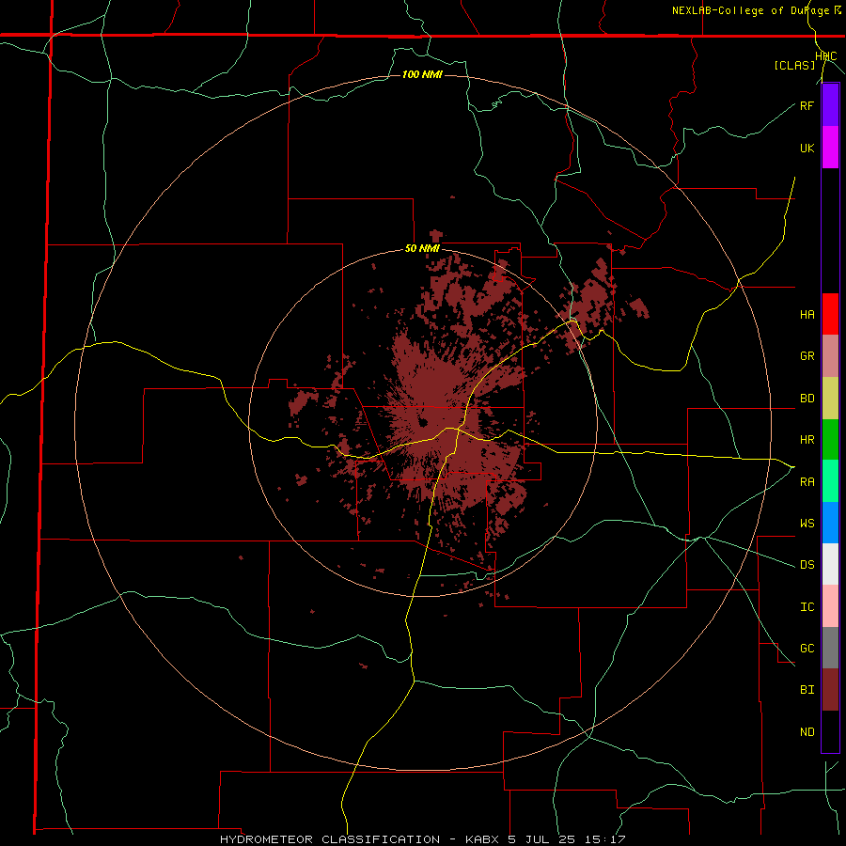The width and height of the screenshot is (846, 846).
Task: Click the GC legend label
Action: [807, 649]
